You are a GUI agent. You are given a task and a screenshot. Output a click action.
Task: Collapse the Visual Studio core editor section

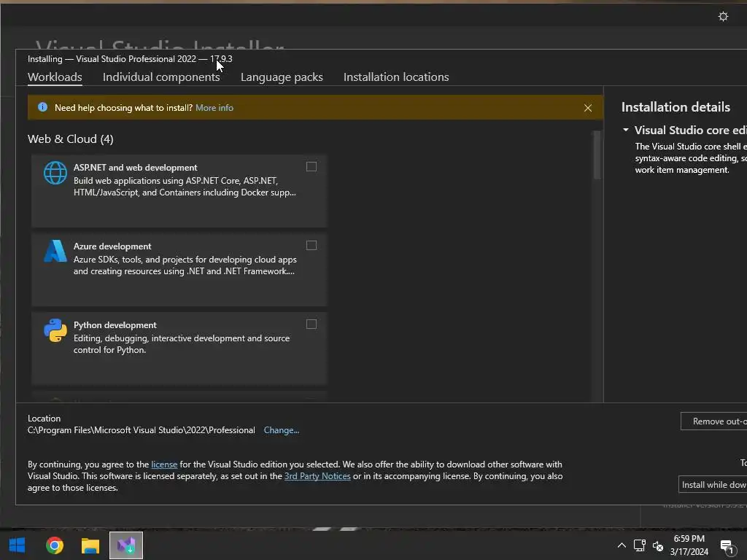coord(626,130)
